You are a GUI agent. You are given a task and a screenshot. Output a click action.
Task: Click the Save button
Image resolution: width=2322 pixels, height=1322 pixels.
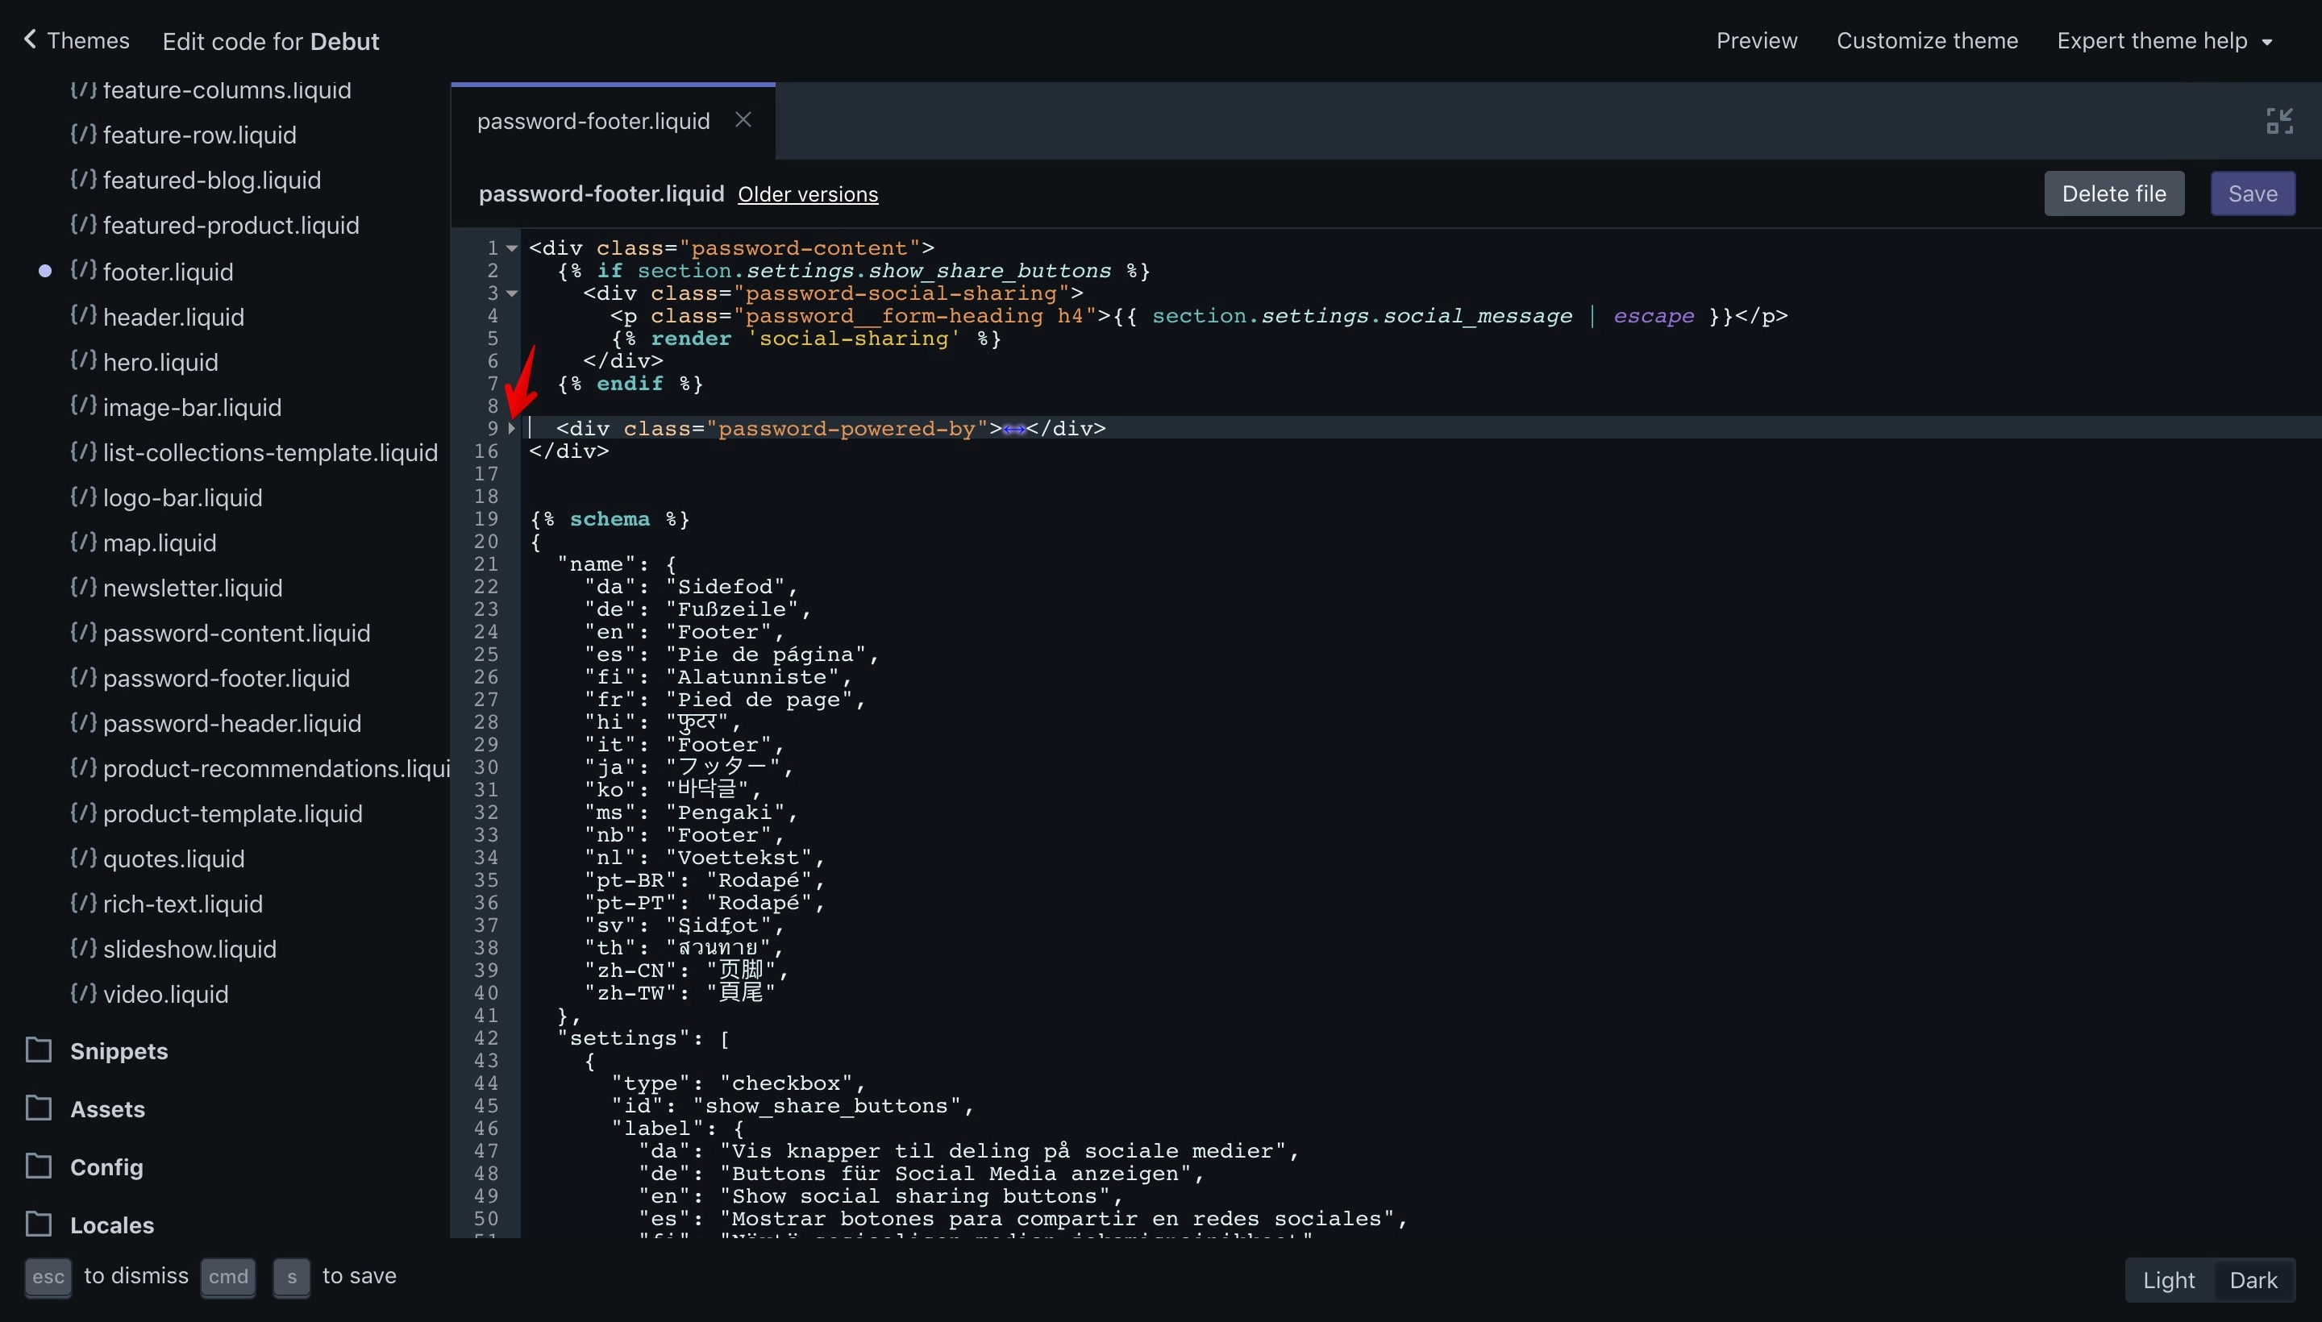click(2252, 193)
